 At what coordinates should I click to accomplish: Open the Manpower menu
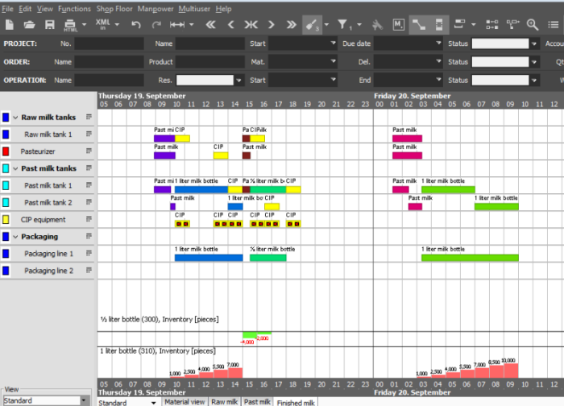coord(156,9)
